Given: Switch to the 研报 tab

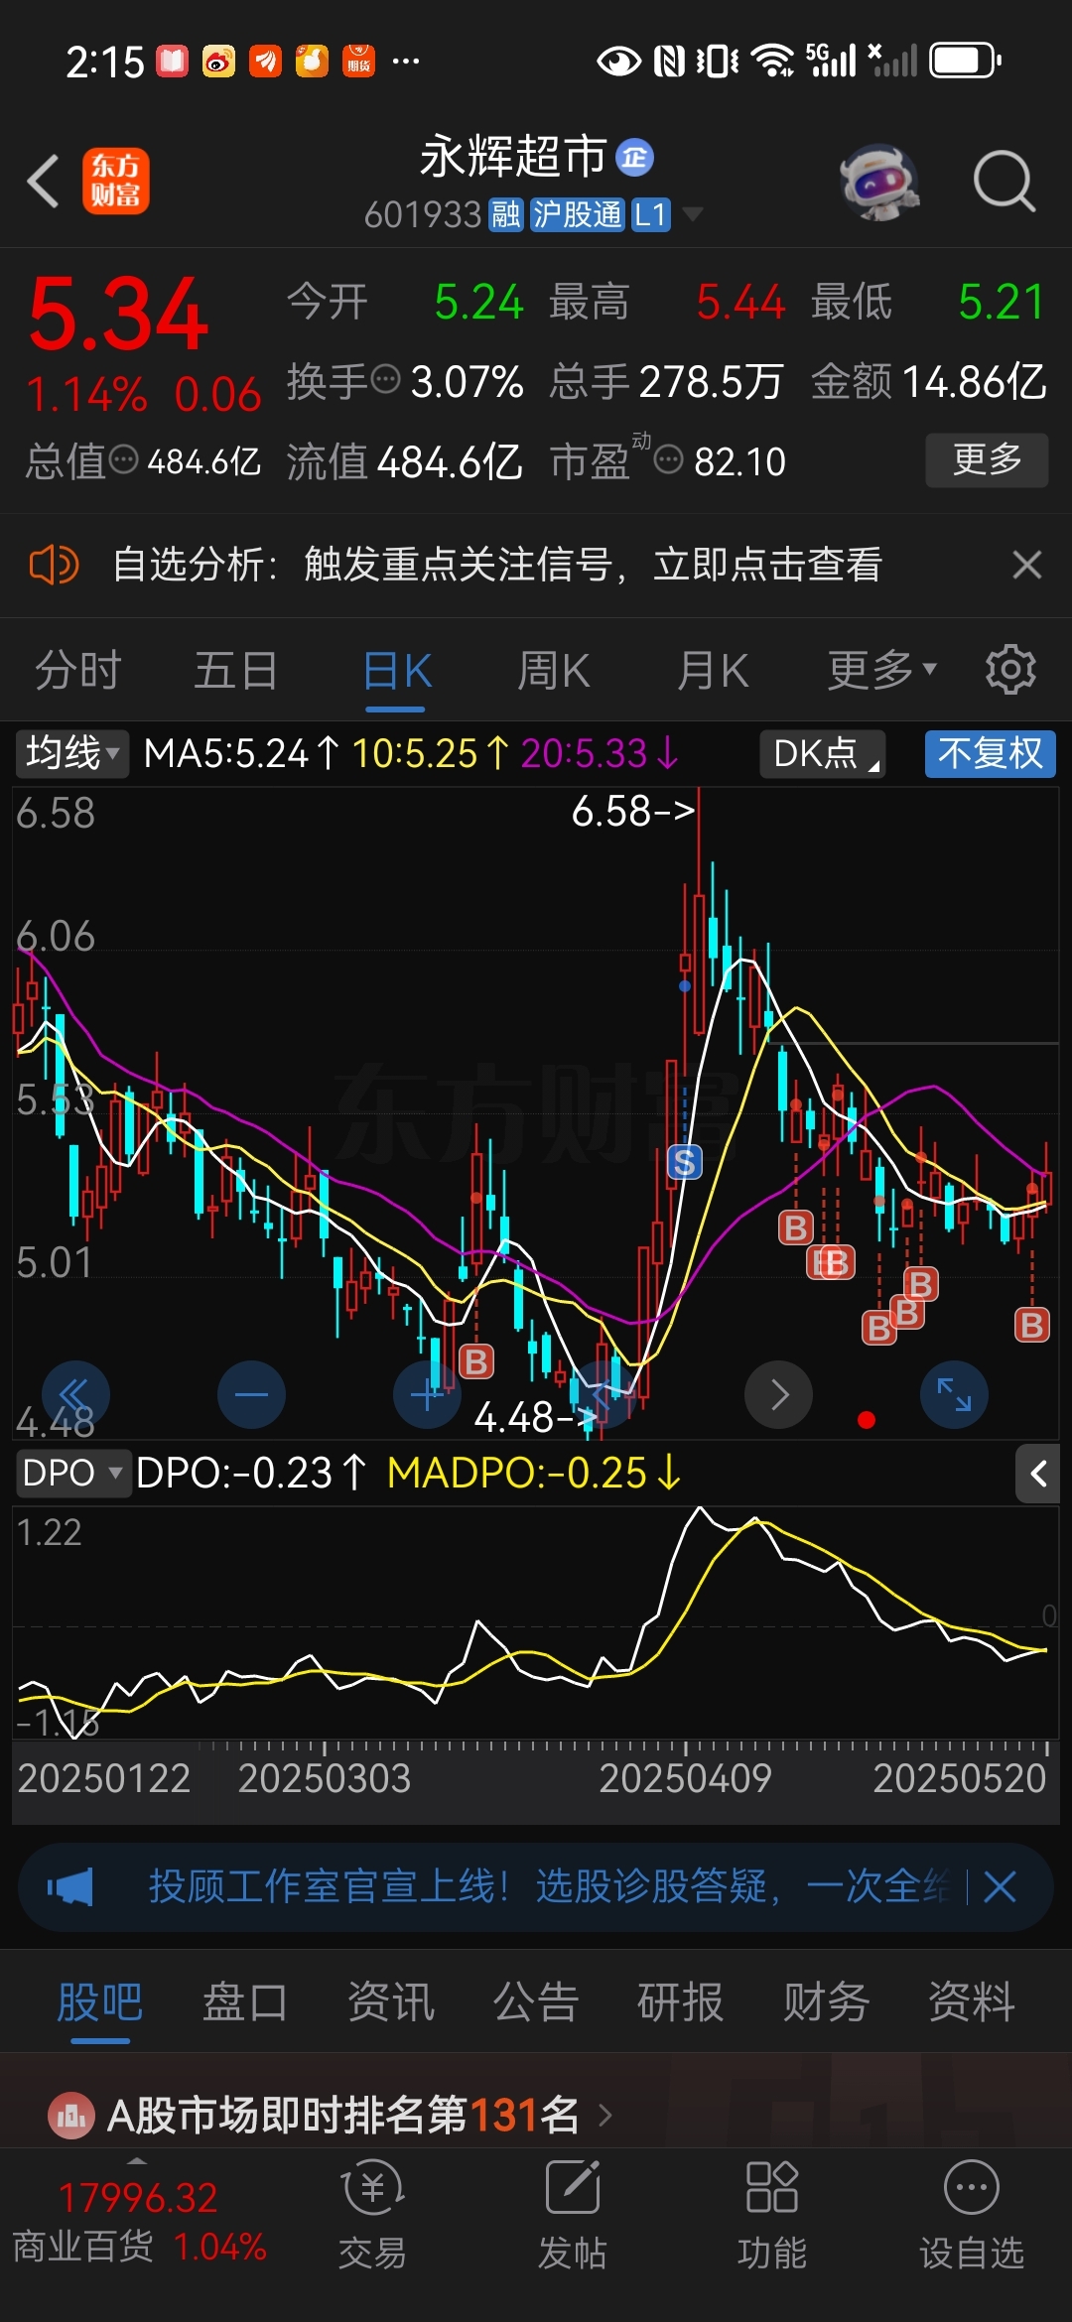Looking at the screenshot, I should tap(681, 2002).
